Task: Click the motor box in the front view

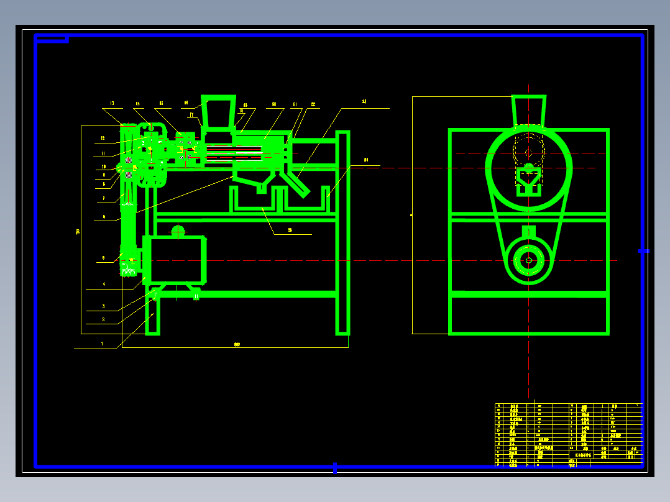Action: tap(175, 260)
